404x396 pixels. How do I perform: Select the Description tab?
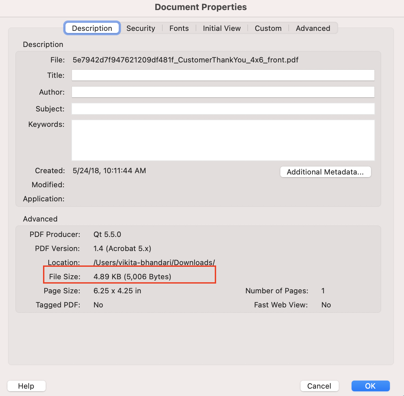point(92,28)
